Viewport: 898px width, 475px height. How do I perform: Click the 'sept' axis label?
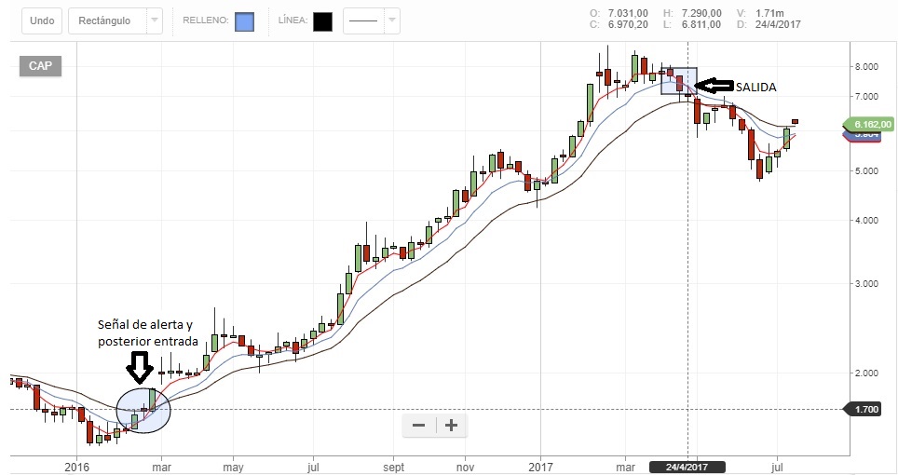pos(393,467)
